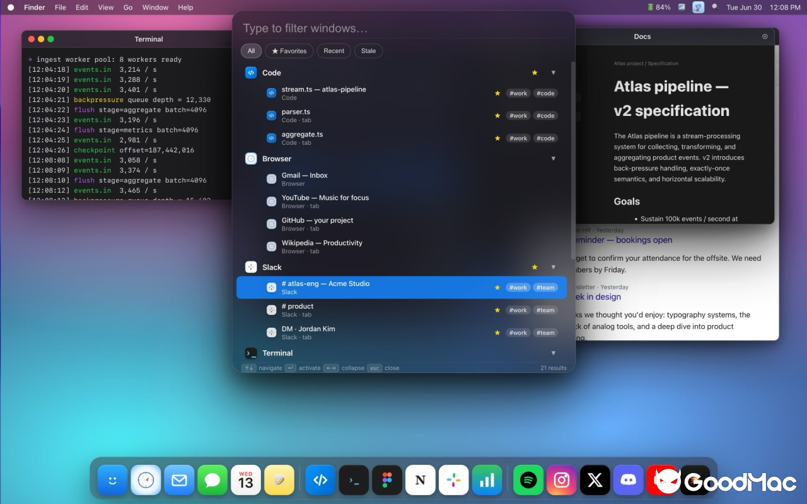Click the battery status icon
The height and width of the screenshot is (504, 807).
pyautogui.click(x=650, y=8)
